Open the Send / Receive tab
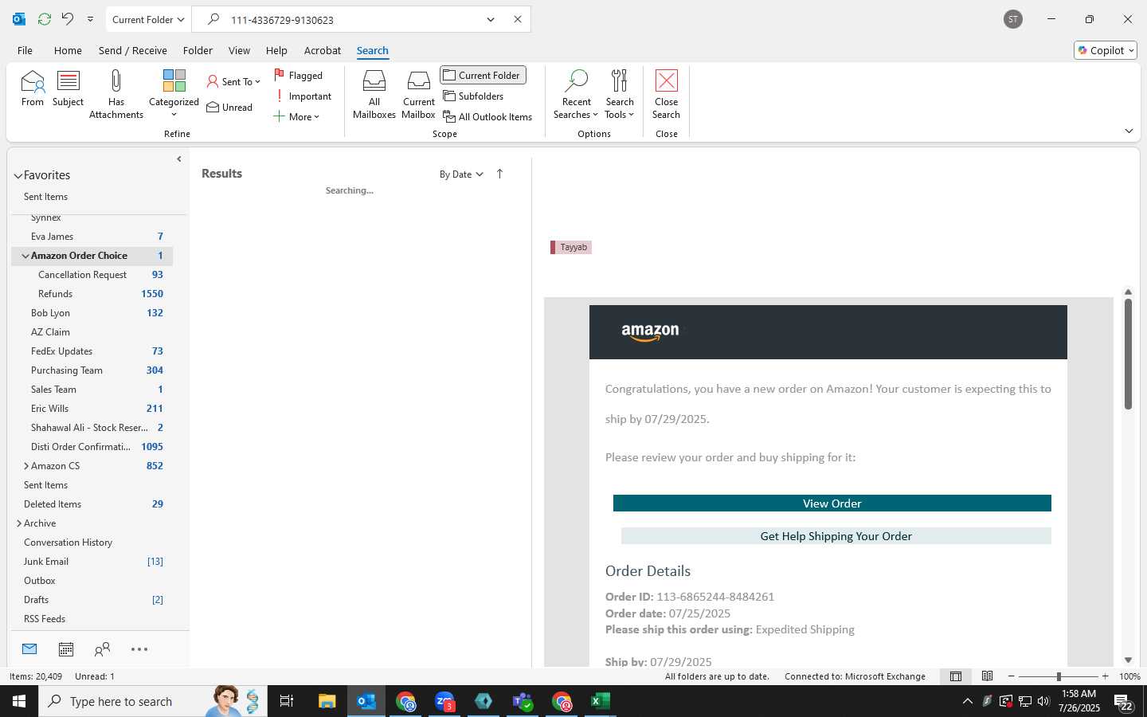This screenshot has height=717, width=1147. coord(133,50)
